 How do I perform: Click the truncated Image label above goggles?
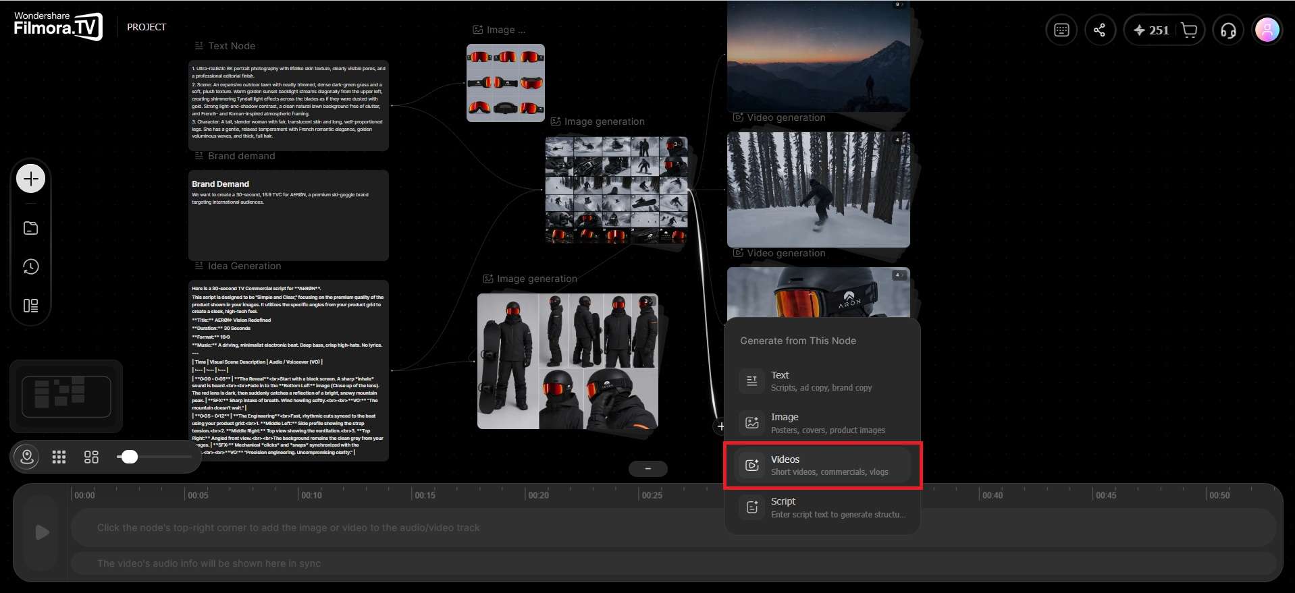(x=506, y=30)
